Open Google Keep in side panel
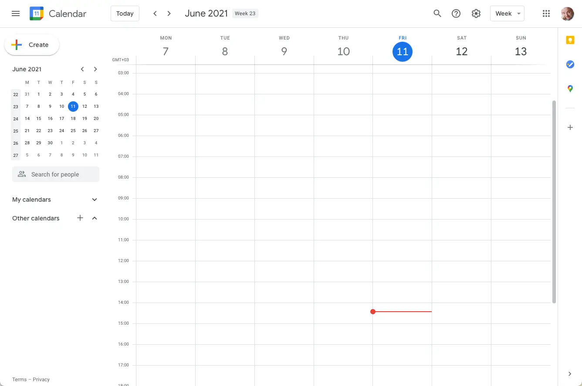Screen dimensions: 582x386 (x=570, y=40)
